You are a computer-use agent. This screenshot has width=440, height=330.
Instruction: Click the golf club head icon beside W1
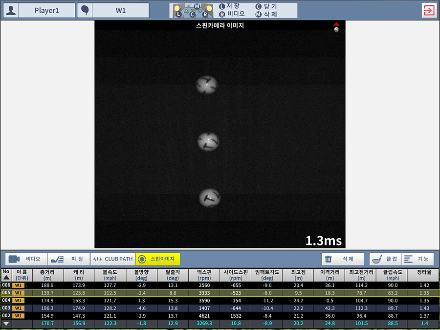pos(85,10)
